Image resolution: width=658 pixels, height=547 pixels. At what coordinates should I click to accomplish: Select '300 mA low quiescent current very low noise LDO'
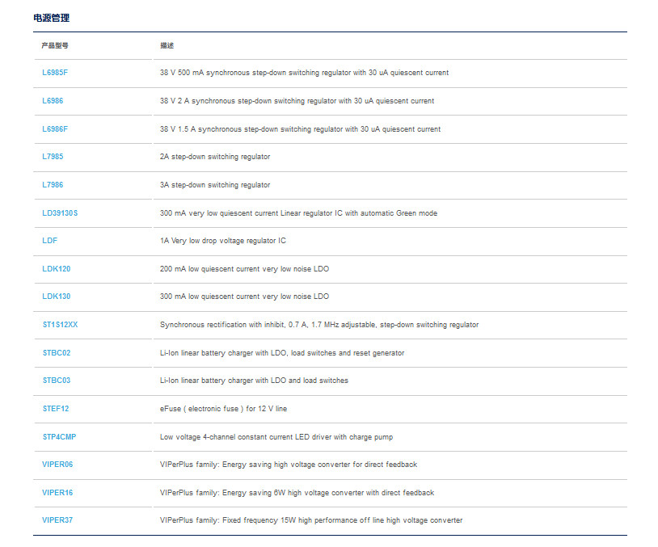point(244,297)
